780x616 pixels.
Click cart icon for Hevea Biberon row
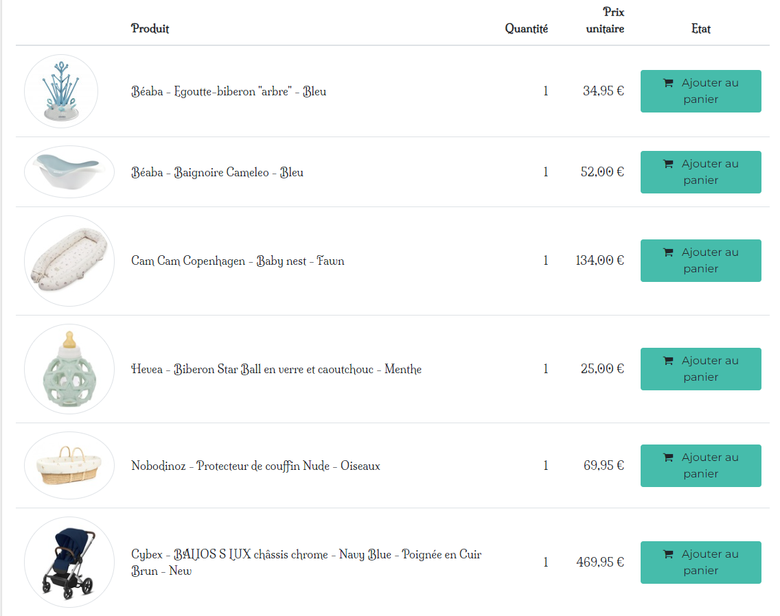click(668, 361)
